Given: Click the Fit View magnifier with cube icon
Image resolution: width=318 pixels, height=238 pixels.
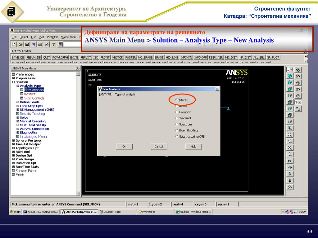Looking at the screenshot, I should pos(290,128).
